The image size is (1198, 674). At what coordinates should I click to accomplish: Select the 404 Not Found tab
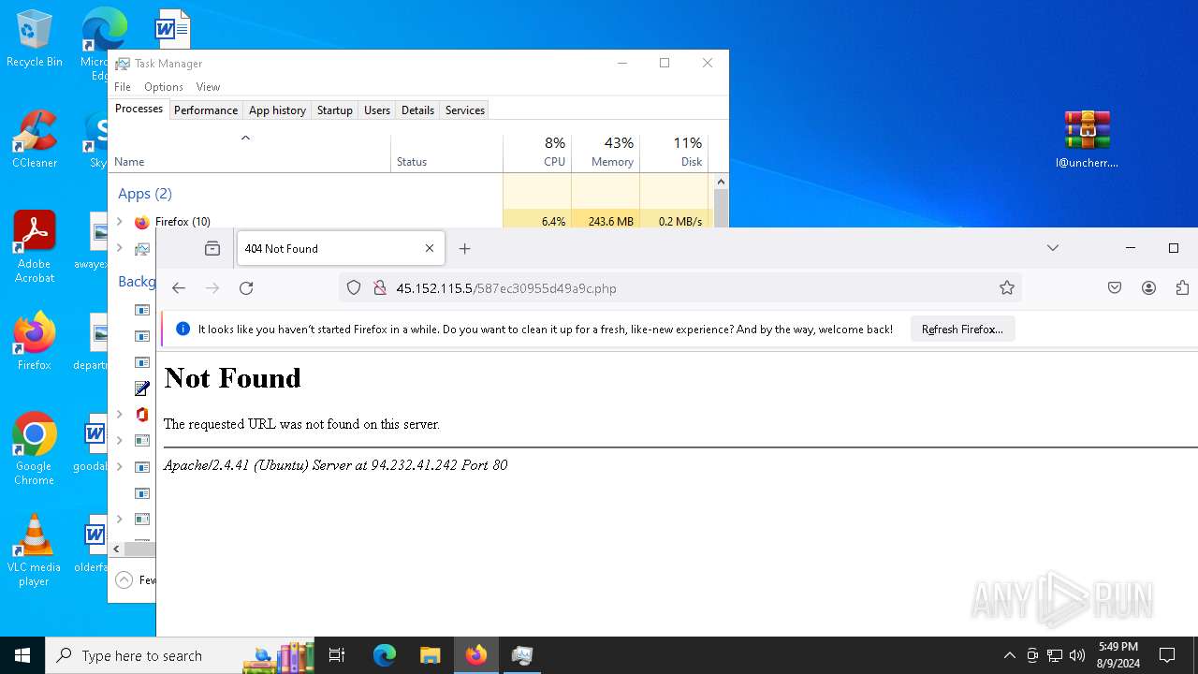[x=340, y=248]
